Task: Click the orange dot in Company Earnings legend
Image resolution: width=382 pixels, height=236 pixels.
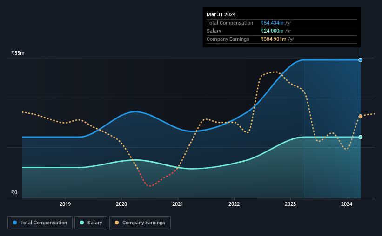Action: [117, 223]
